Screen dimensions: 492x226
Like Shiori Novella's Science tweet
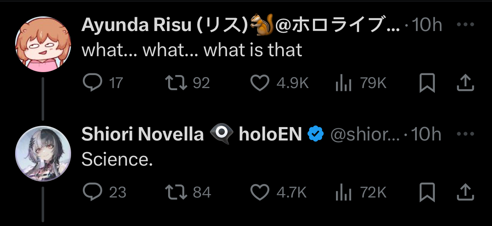[x=260, y=192]
